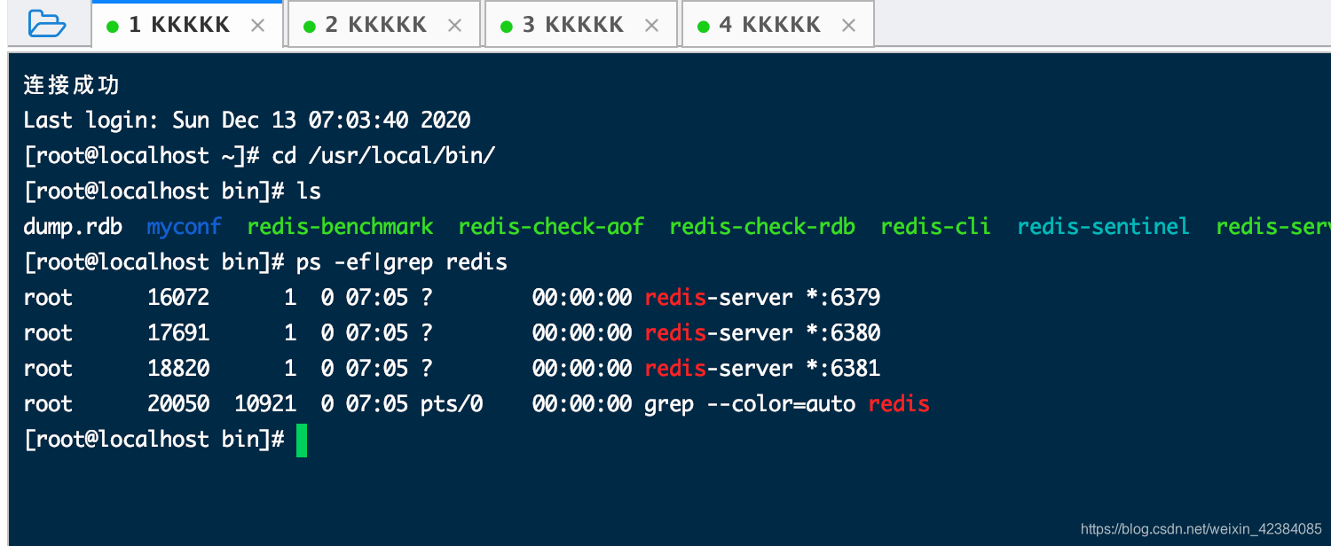Click redis-server *:6379 entry
Screen dimensions: 1331x546
click(x=763, y=298)
